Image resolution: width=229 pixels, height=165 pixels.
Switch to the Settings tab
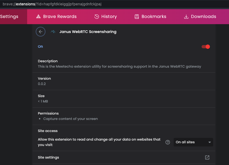[9, 17]
